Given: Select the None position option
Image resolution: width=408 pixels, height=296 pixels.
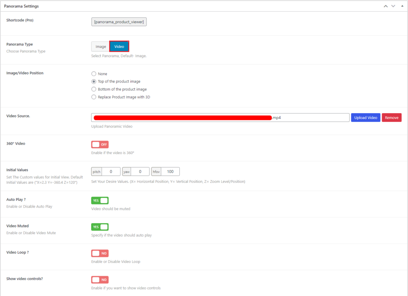Looking at the screenshot, I should pos(93,74).
